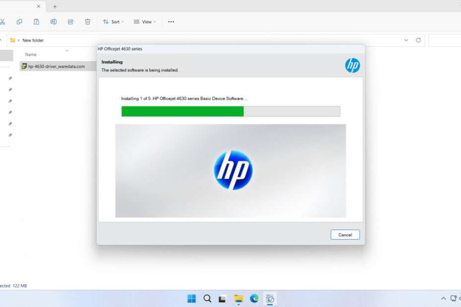Screen dimensions: 461x307
Task: Launch Microsoft Edge from the taskbar
Action: 254,299
